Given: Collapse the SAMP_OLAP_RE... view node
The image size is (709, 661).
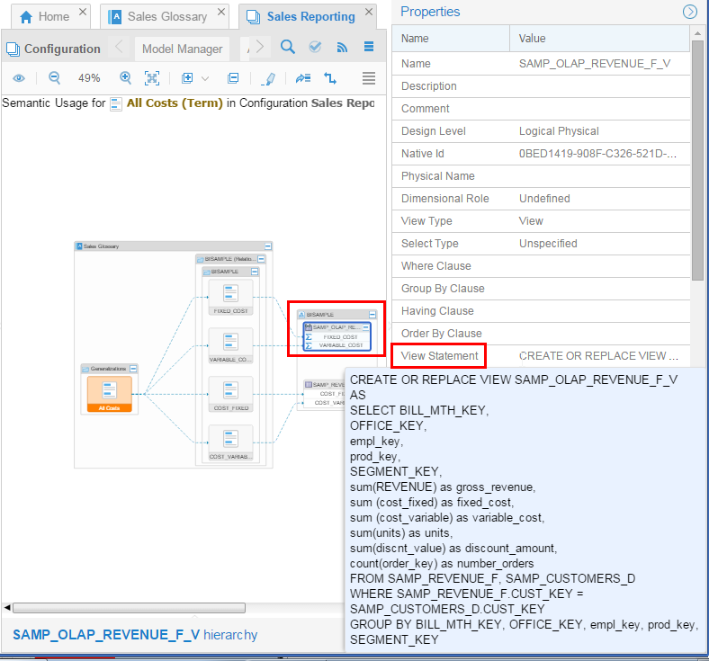Looking at the screenshot, I should coord(366,327).
